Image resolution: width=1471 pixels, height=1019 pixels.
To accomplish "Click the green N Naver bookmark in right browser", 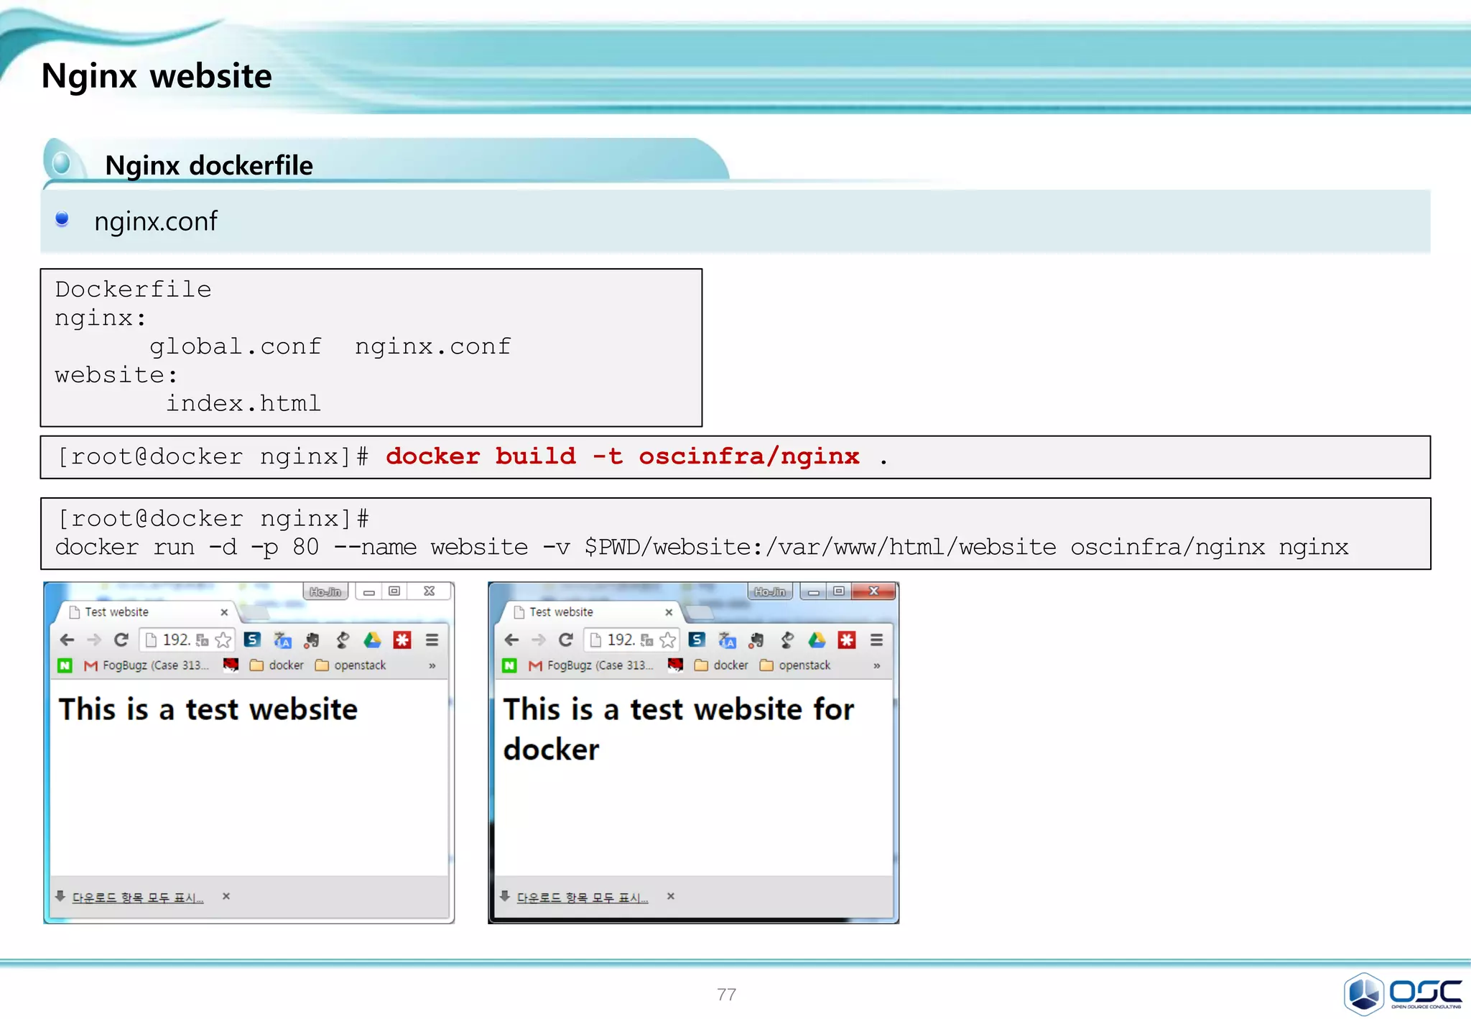I will pyautogui.click(x=509, y=665).
